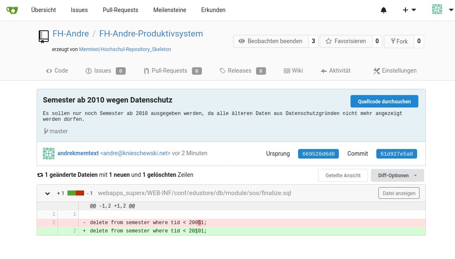Expand the Diff-Optionen dropdown
The width and height of the screenshot is (455, 259).
(397, 176)
